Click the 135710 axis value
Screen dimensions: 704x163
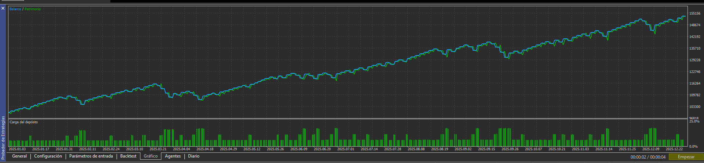(x=695, y=48)
